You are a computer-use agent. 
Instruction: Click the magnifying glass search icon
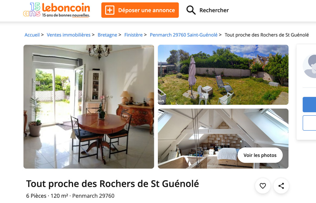coord(191,10)
